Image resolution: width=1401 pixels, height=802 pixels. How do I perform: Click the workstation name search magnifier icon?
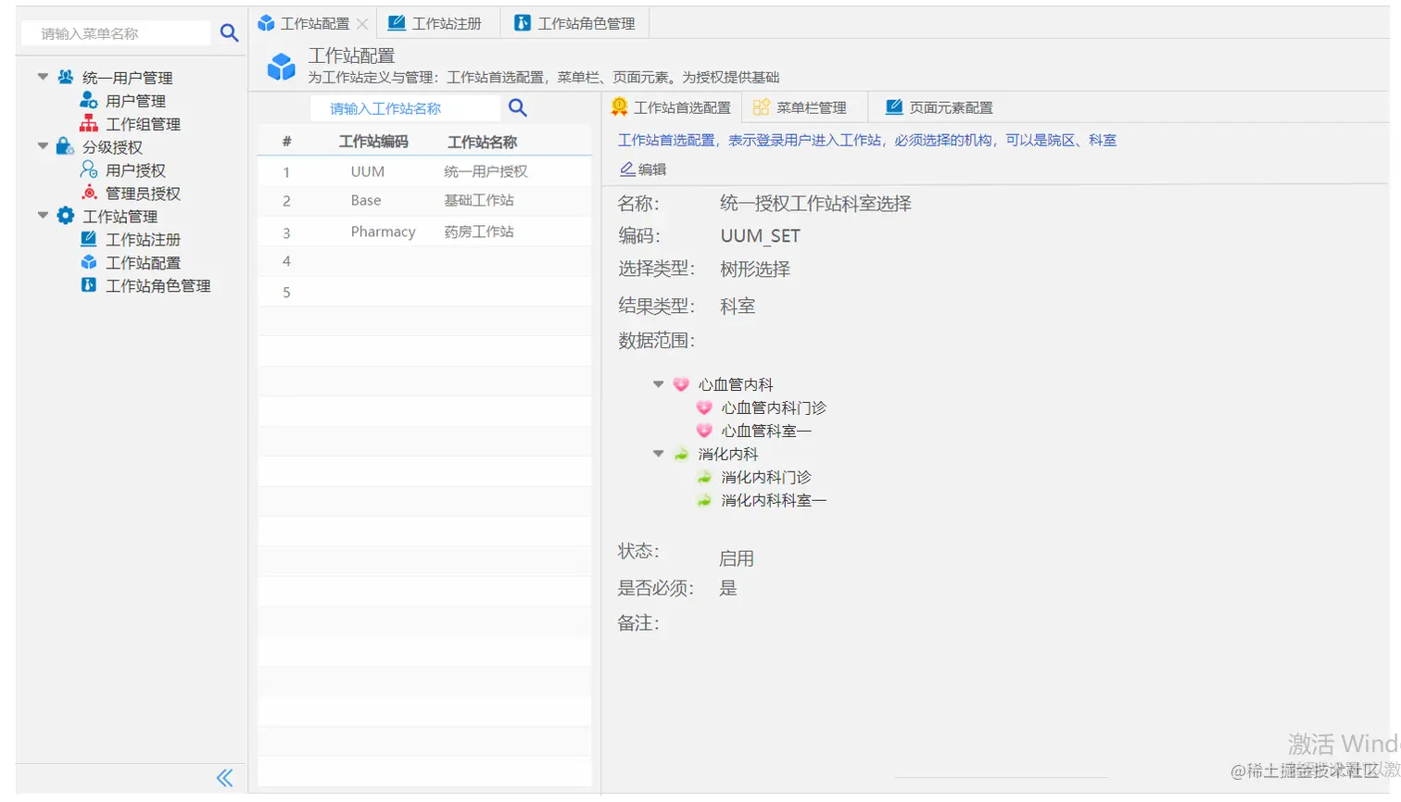click(518, 107)
